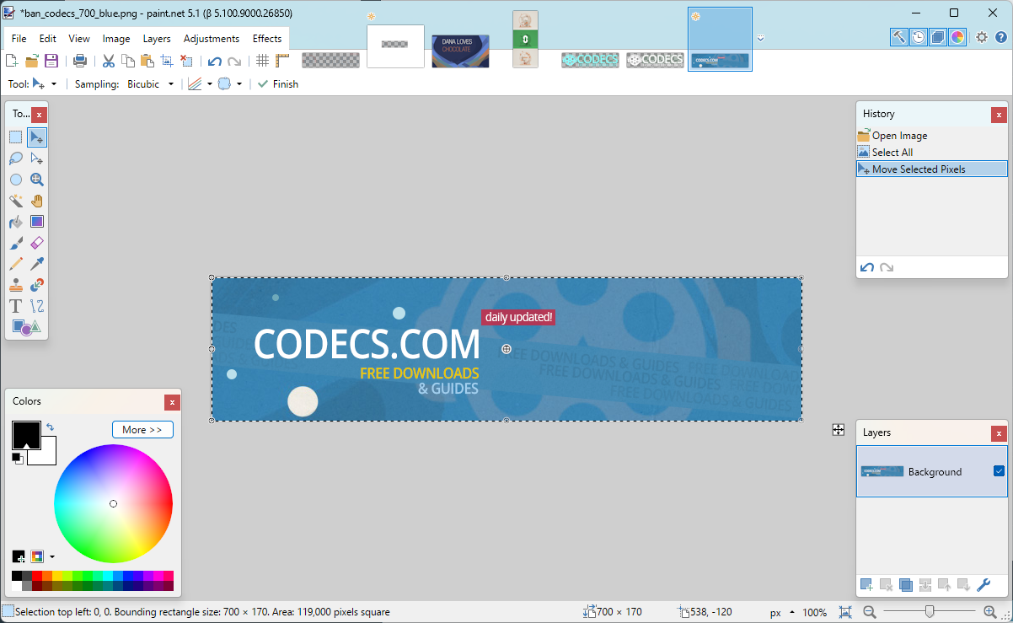Open the Edit menu

(48, 39)
